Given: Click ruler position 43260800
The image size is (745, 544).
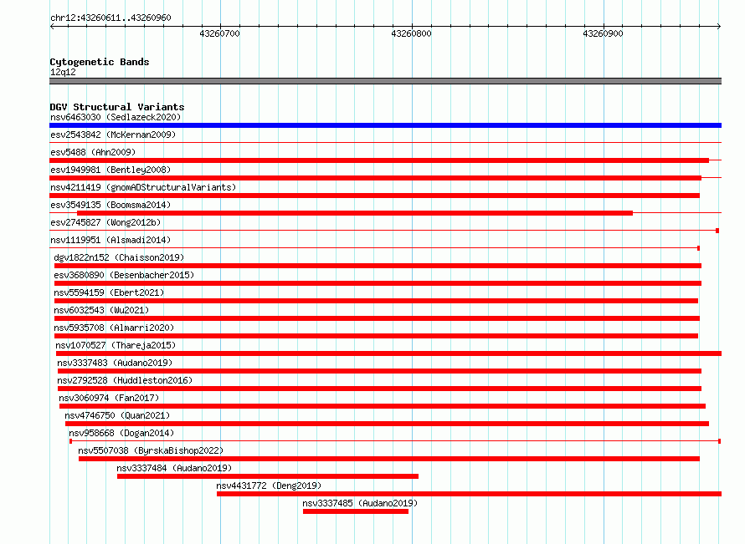Looking at the screenshot, I should tap(412, 33).
